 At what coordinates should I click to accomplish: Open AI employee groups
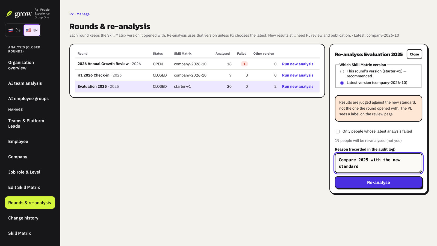click(30, 98)
